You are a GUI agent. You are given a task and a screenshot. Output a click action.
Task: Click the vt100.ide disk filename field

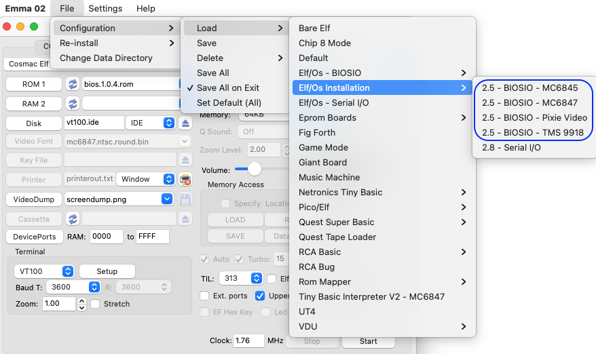(94, 122)
